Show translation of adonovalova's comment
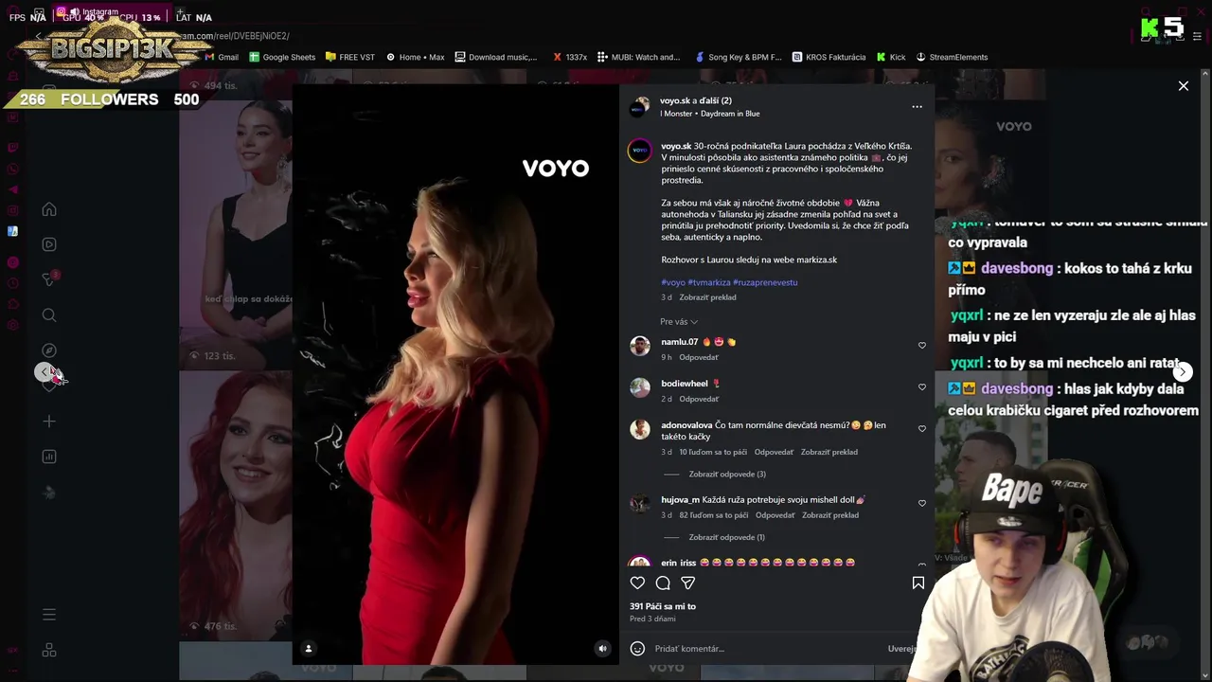This screenshot has width=1212, height=682. pyautogui.click(x=829, y=453)
